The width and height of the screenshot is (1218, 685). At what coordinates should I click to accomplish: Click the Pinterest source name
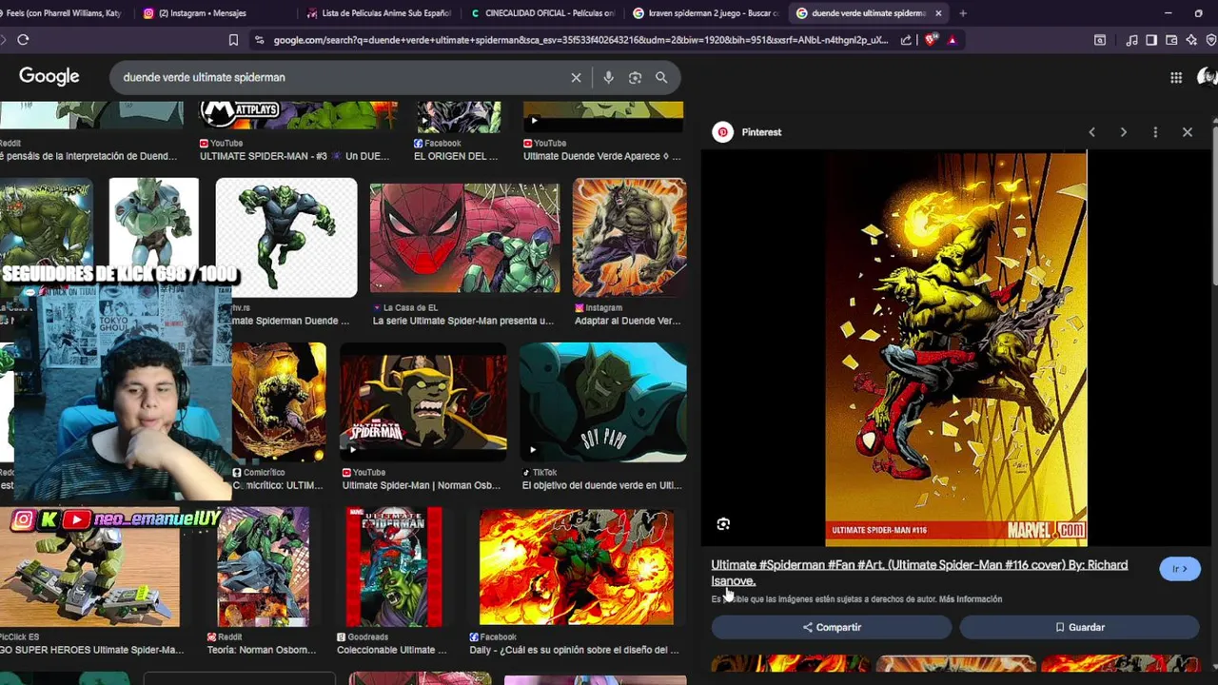pos(761,132)
